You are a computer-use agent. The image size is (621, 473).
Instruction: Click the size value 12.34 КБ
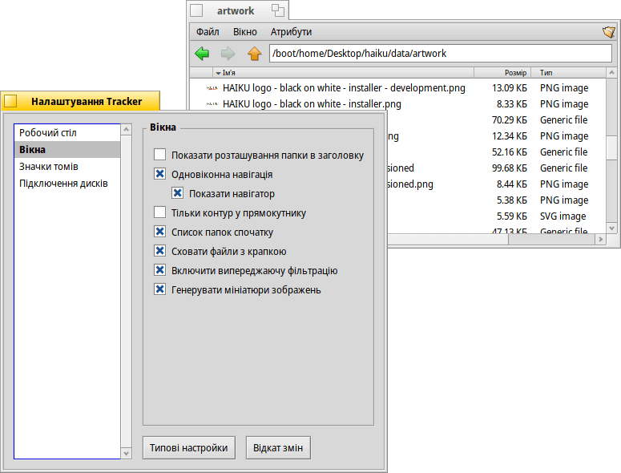(x=510, y=135)
